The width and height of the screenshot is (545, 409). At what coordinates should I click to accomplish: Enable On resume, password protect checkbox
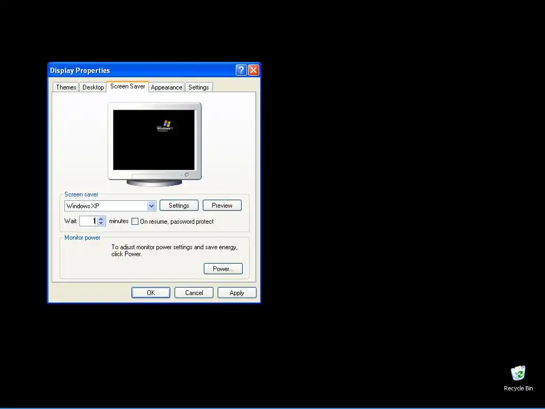click(135, 221)
